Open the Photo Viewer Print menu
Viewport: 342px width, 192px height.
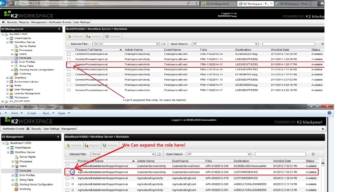(x=17, y=113)
